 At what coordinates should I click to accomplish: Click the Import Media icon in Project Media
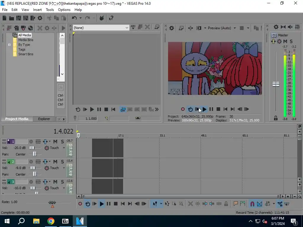[16, 28]
